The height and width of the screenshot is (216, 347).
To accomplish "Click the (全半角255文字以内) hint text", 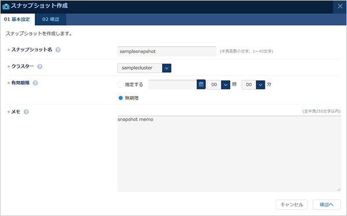I will coord(322,111).
